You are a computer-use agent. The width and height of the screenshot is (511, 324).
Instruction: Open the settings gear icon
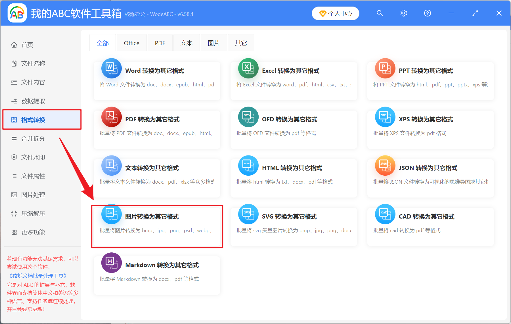point(403,13)
